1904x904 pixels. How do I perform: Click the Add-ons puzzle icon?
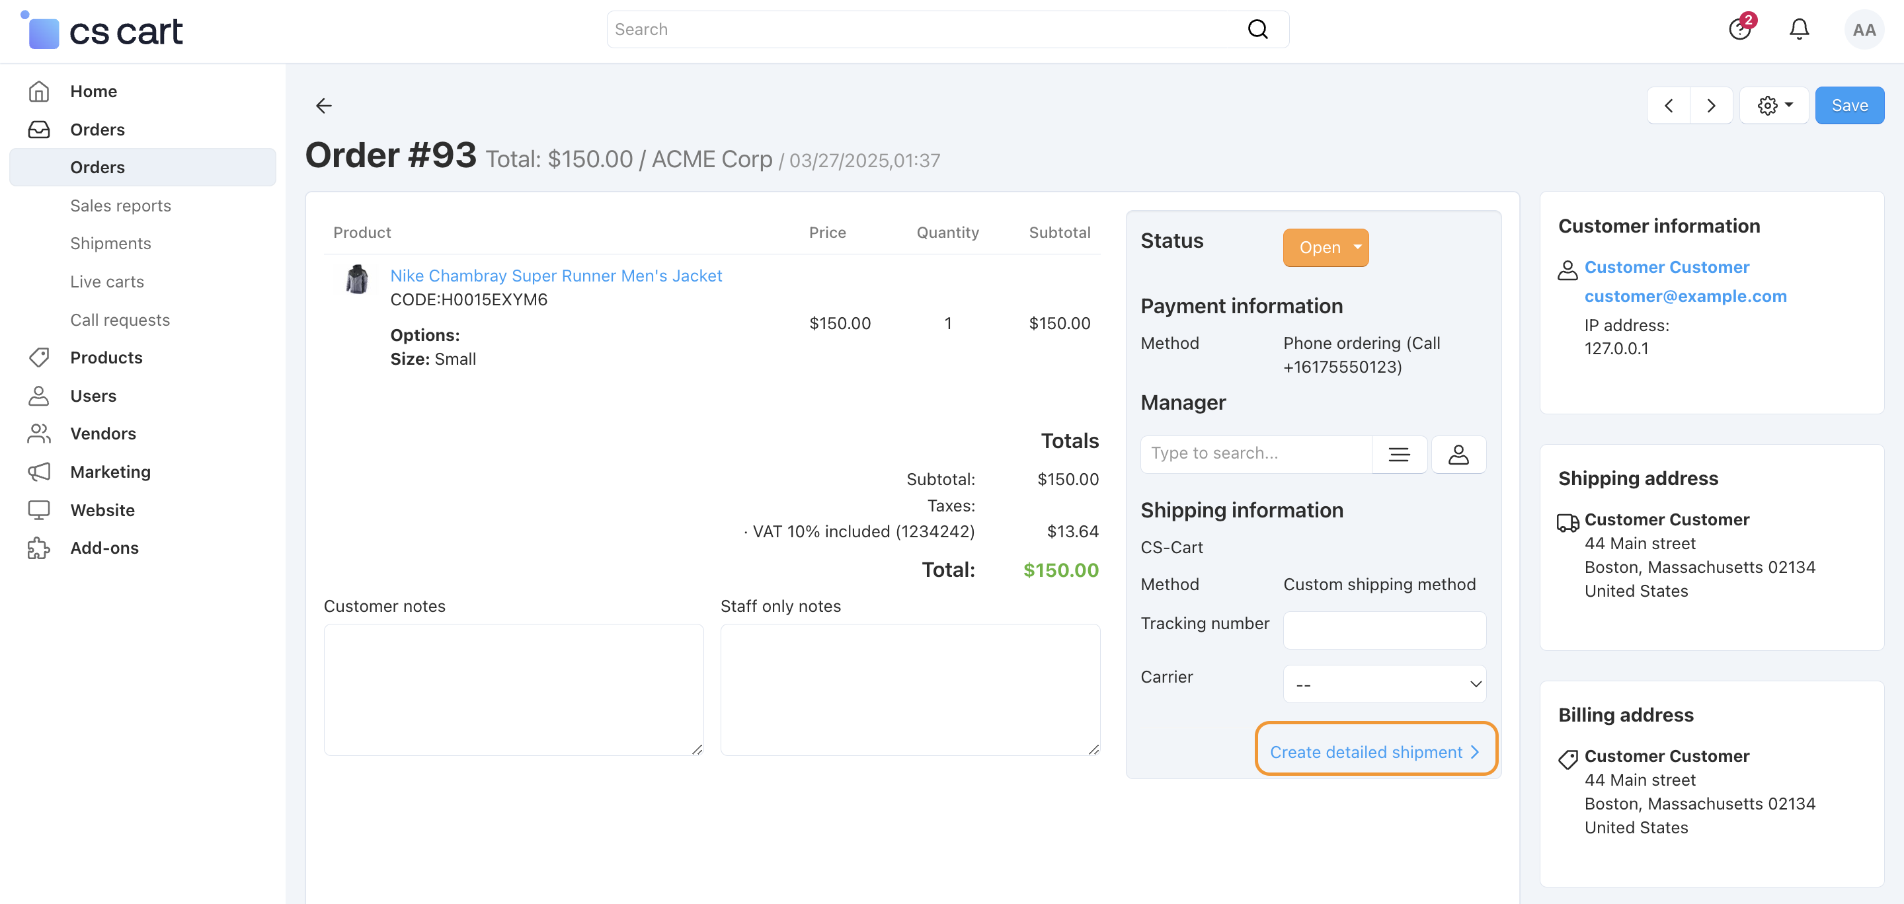[x=38, y=548]
